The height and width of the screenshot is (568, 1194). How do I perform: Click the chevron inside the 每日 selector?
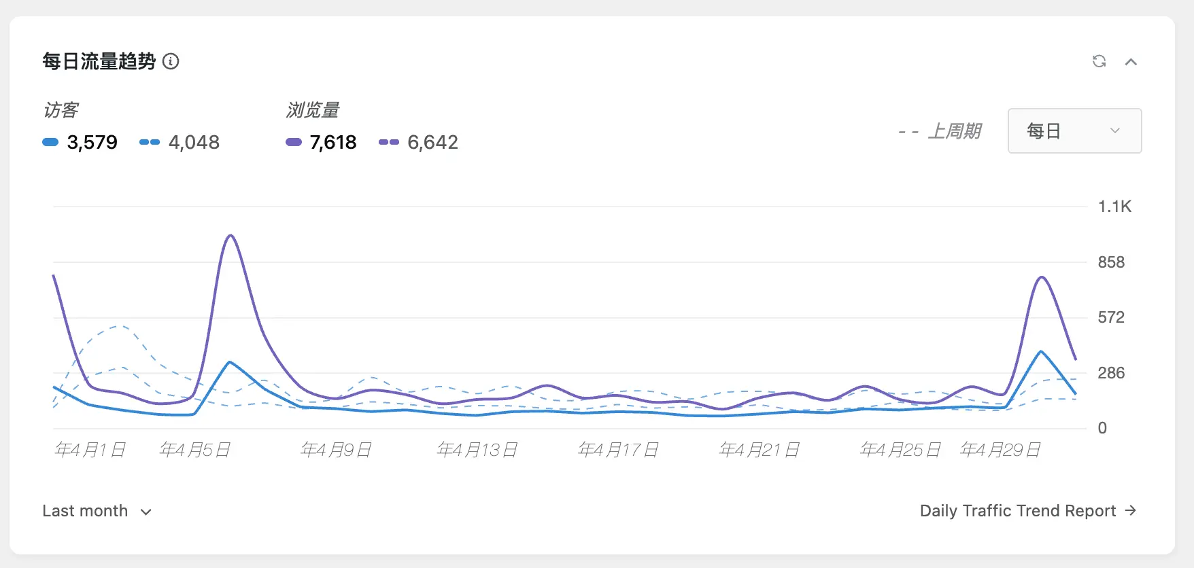coord(1114,130)
